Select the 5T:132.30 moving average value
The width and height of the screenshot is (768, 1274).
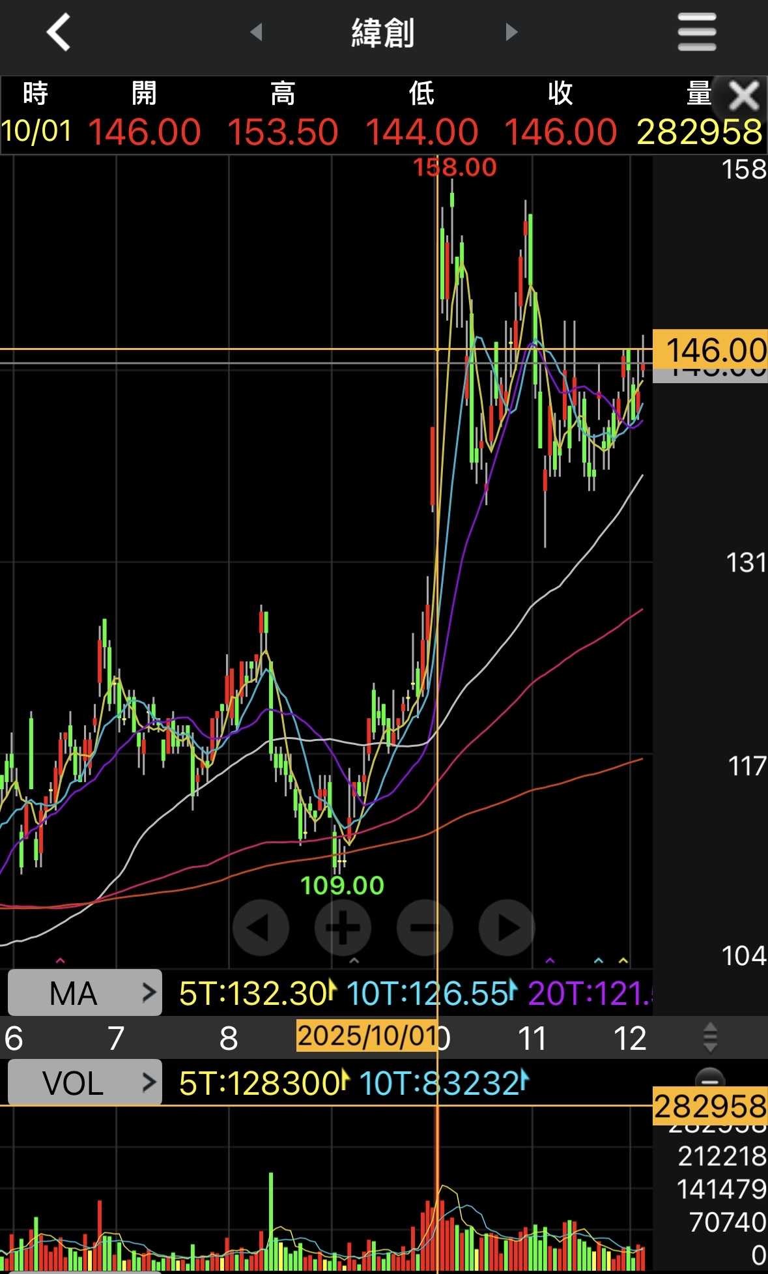[x=253, y=994]
